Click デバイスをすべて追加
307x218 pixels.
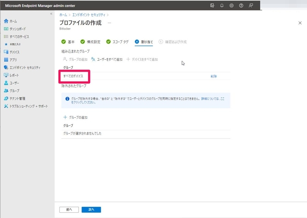point(142,59)
